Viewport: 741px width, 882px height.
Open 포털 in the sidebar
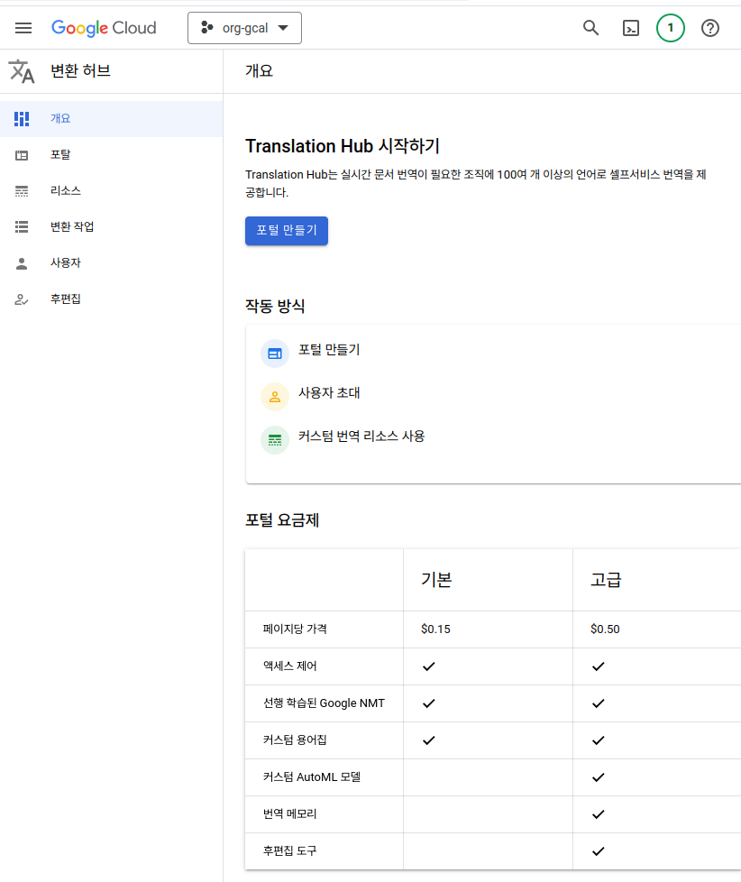[x=60, y=155]
